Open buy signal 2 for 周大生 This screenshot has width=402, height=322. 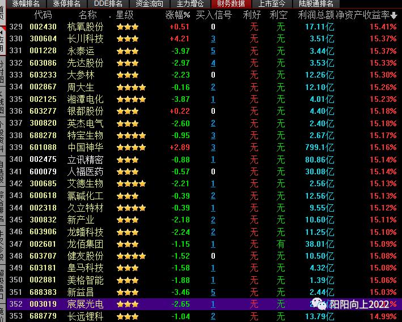[x=213, y=87]
